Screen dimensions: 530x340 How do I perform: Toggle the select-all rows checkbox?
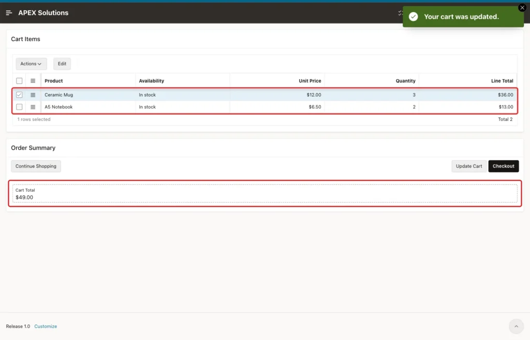[19, 81]
